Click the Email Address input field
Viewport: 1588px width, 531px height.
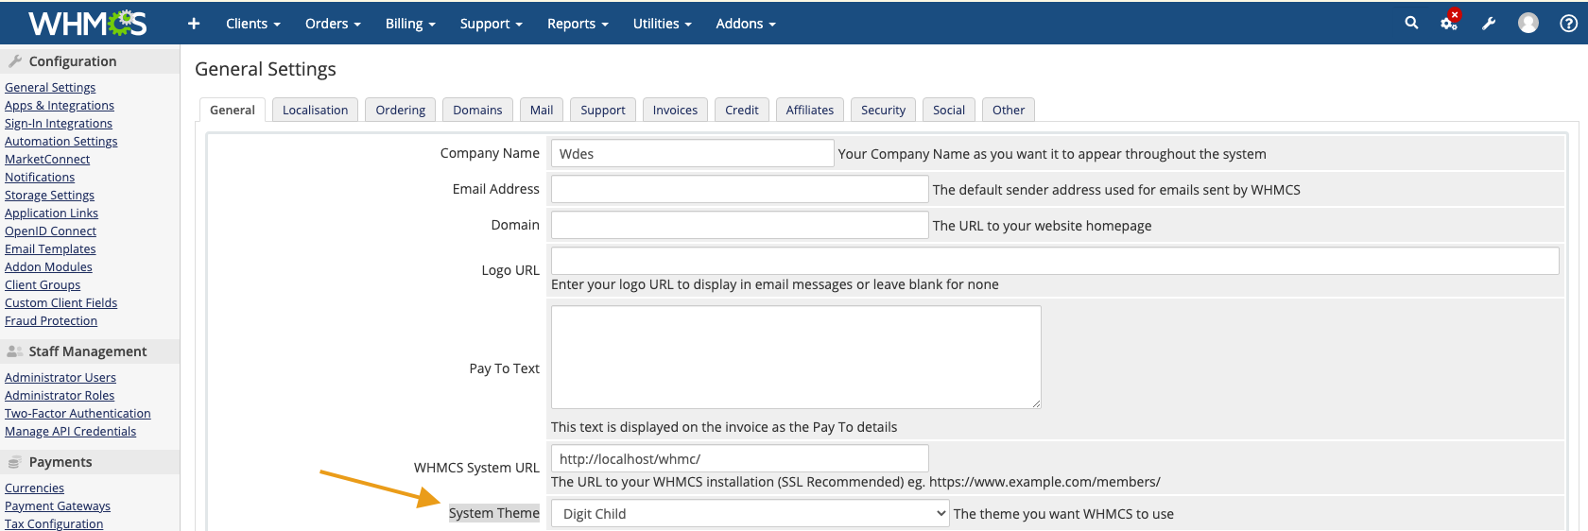click(739, 189)
